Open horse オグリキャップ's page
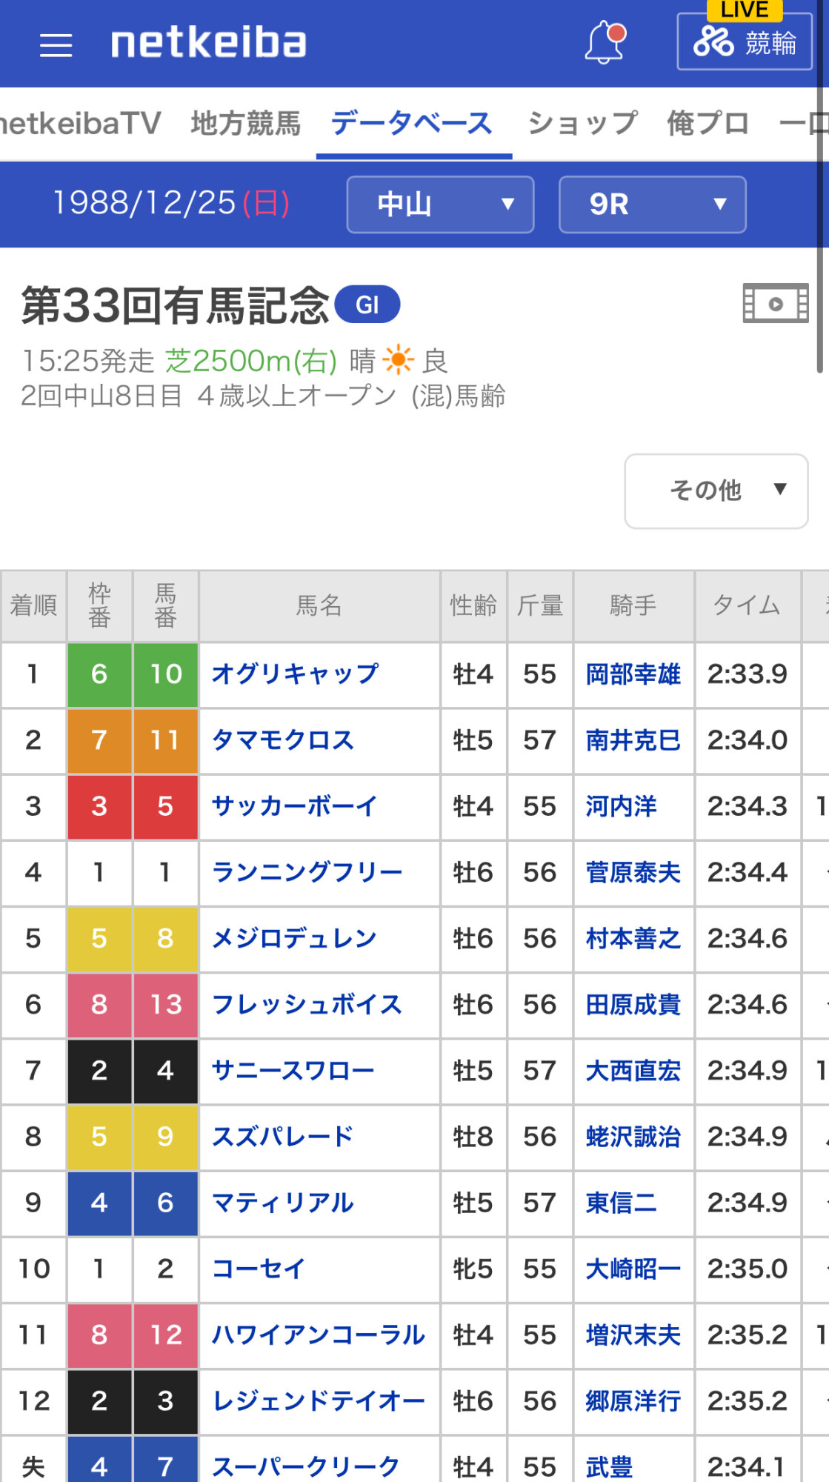The height and width of the screenshot is (1482, 829). (295, 674)
